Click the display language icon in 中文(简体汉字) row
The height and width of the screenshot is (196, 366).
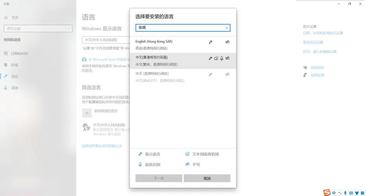(x=210, y=75)
